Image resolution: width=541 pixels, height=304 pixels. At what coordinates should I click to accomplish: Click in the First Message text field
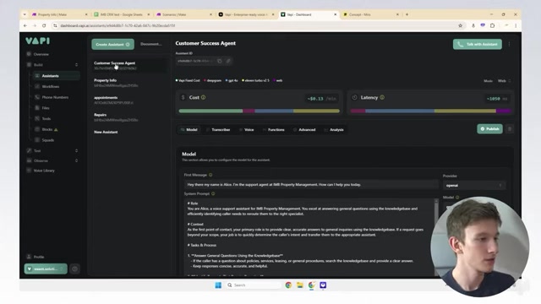click(310, 185)
